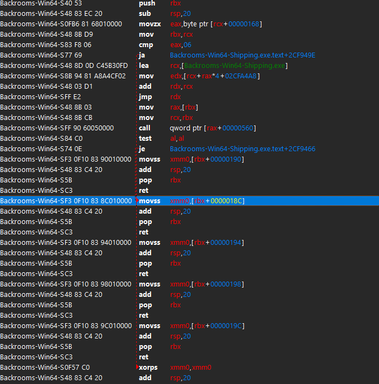Click jump target text+2CF9466 on the je line

click(x=242, y=149)
